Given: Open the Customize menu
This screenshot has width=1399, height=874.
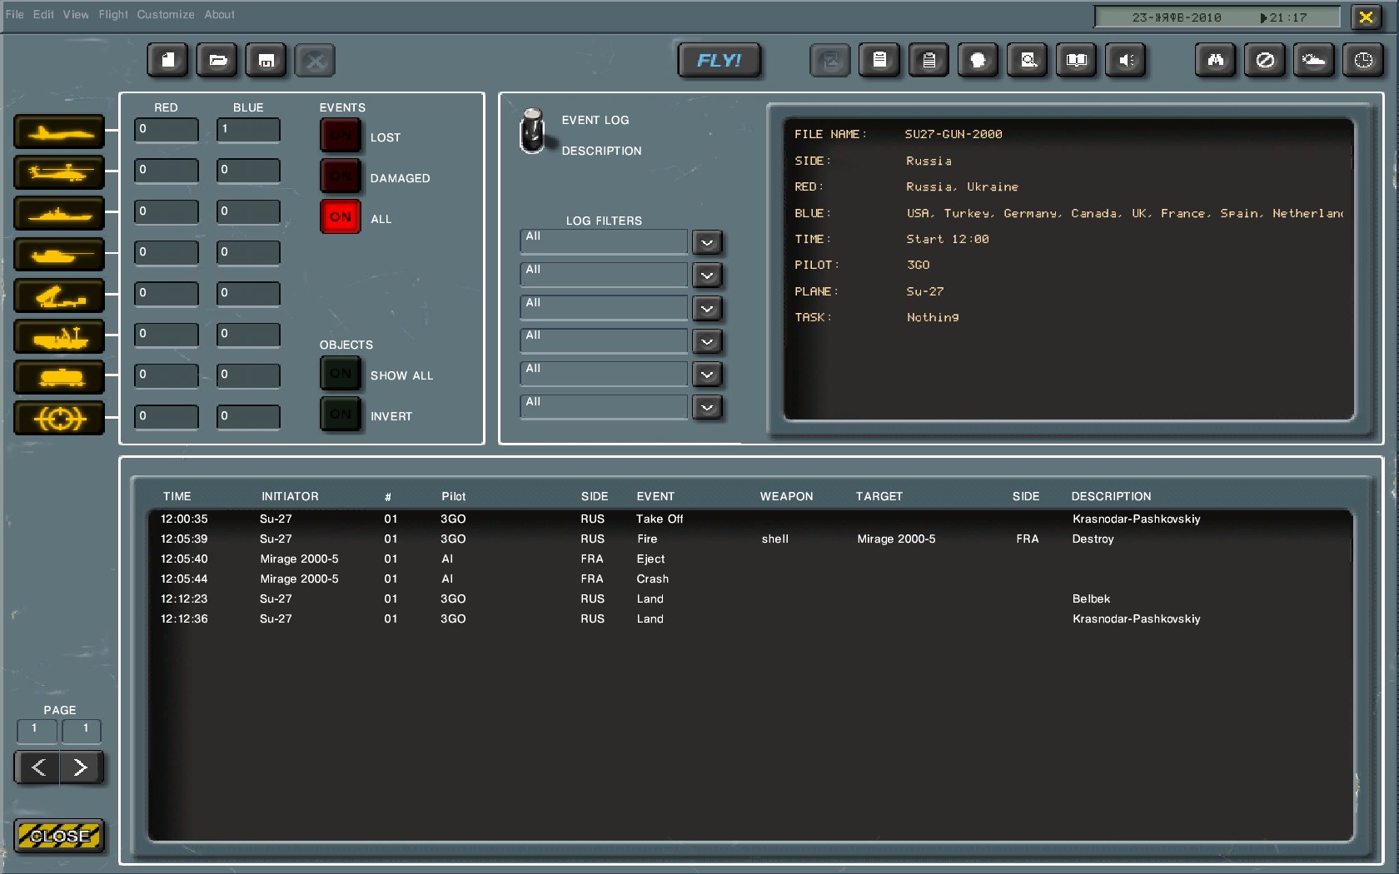Looking at the screenshot, I should [x=165, y=14].
